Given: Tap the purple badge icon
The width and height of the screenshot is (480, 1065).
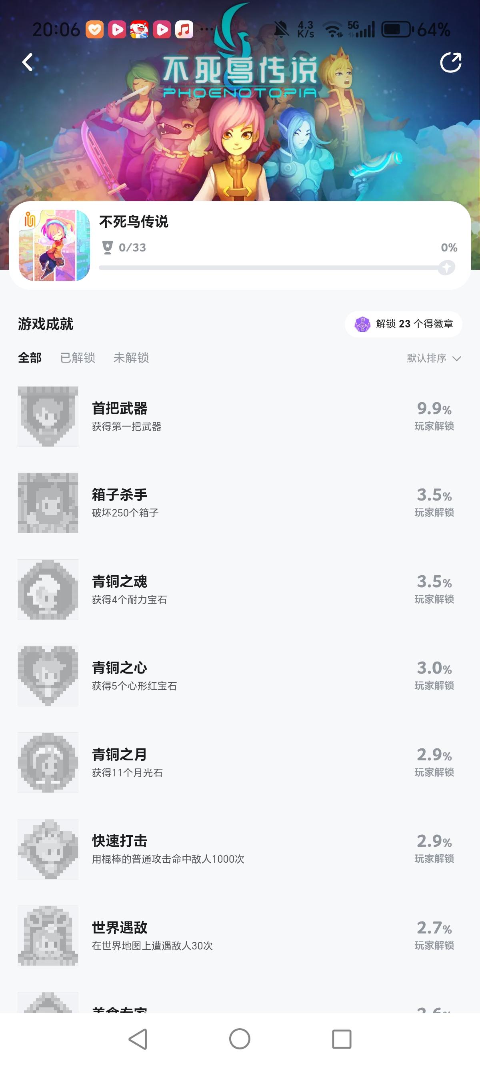Looking at the screenshot, I should (x=362, y=324).
